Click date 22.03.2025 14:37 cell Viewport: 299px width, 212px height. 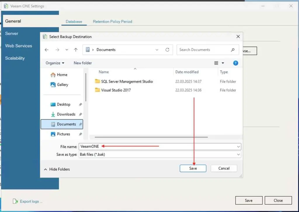(188, 82)
